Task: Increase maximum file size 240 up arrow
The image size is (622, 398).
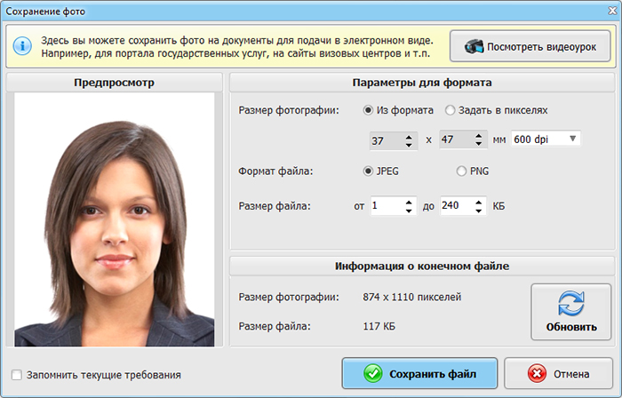Action: [479, 202]
